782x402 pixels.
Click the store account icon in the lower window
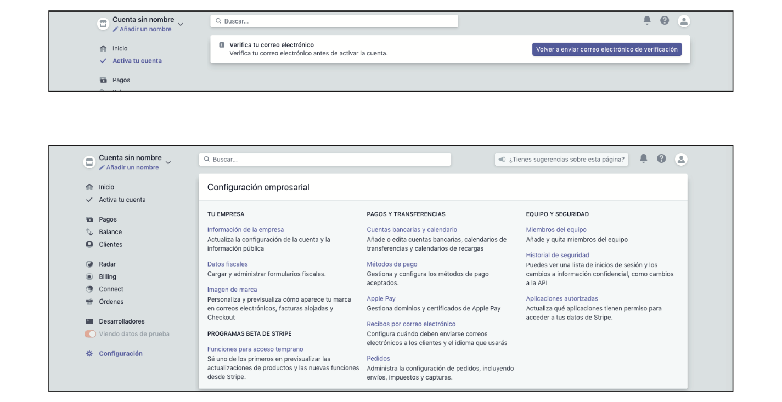click(88, 162)
